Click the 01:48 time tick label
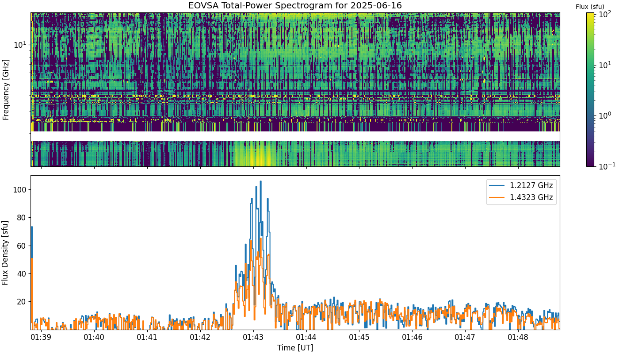 click(518, 338)
